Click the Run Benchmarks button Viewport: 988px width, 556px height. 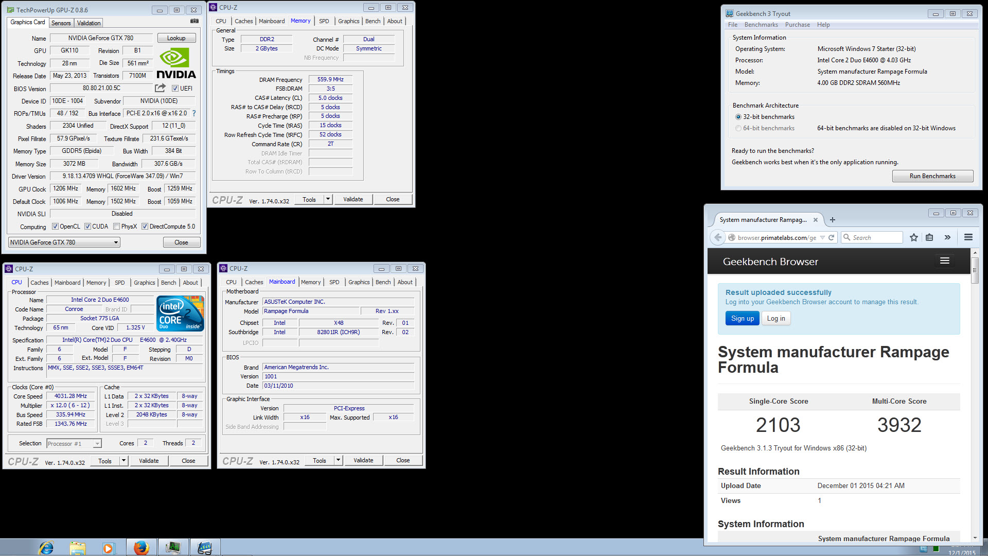click(x=932, y=176)
